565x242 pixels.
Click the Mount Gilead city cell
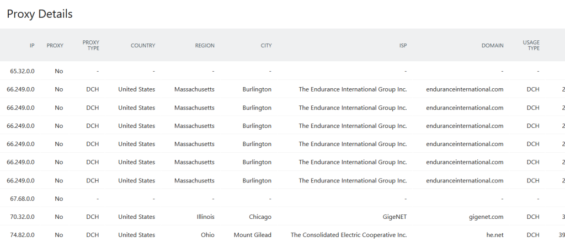point(253,235)
